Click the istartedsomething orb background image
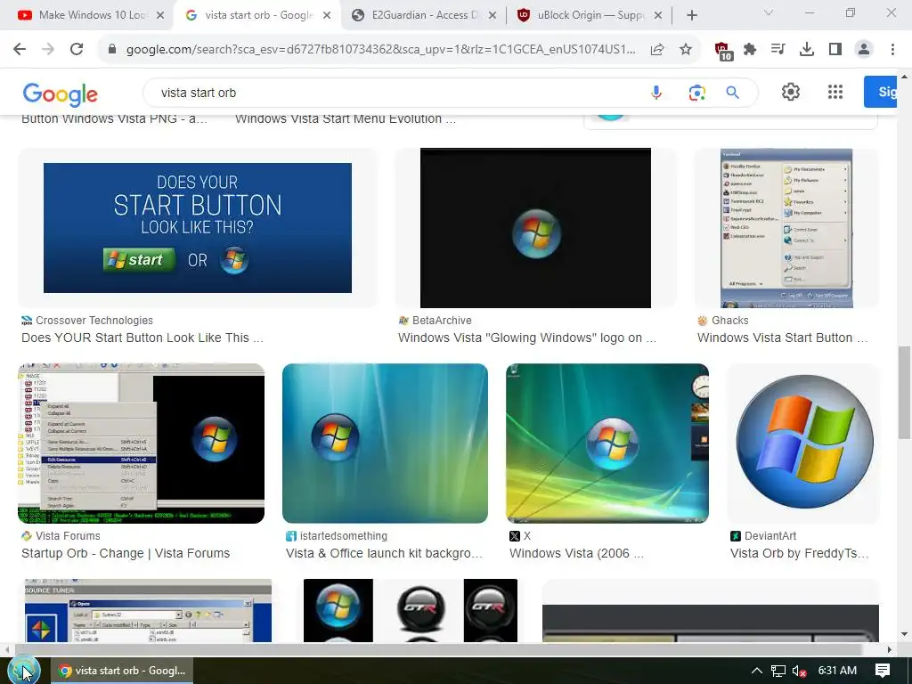 click(385, 444)
